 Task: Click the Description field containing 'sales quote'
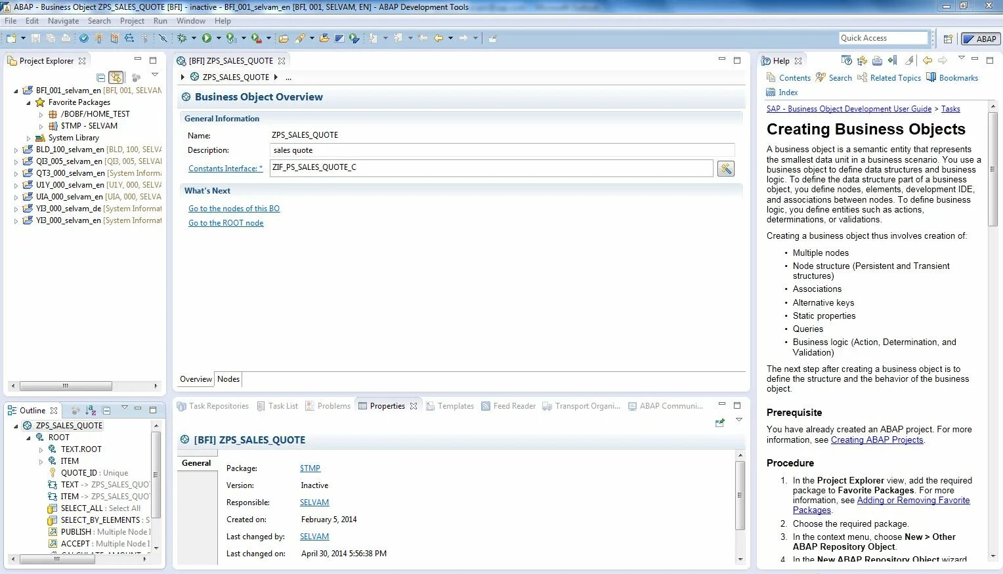click(x=502, y=150)
